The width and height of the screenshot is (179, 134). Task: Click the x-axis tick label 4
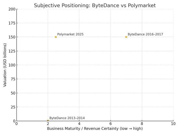(79, 124)
